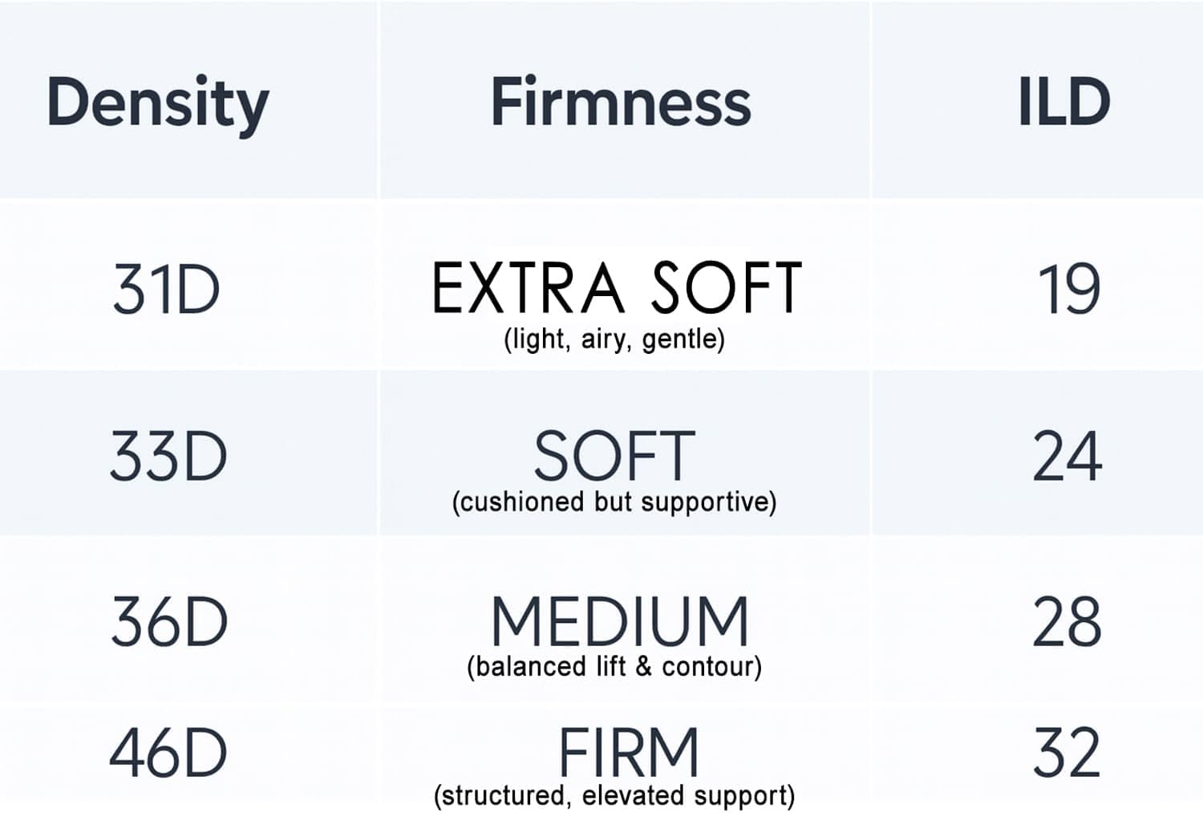The height and width of the screenshot is (813, 1203).
Task: Click the Density column header
Action: point(158,103)
